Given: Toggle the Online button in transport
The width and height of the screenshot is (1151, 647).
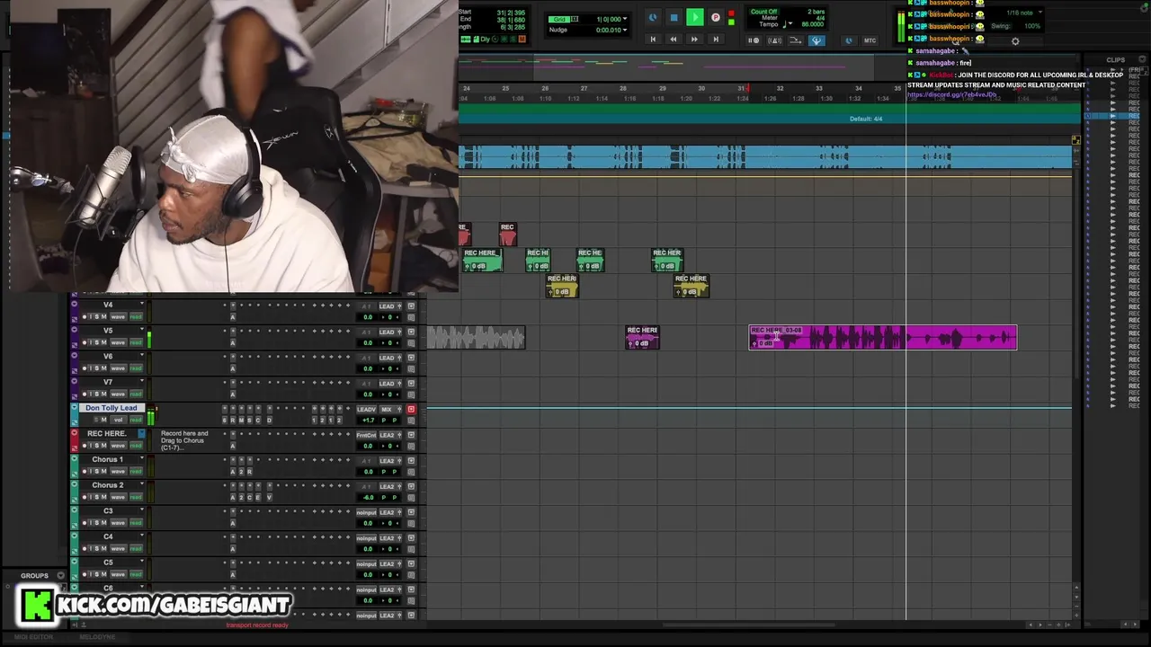Looking at the screenshot, I should click(653, 17).
